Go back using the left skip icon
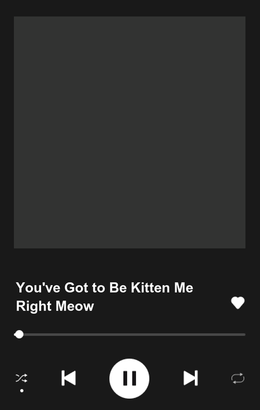 click(69, 378)
